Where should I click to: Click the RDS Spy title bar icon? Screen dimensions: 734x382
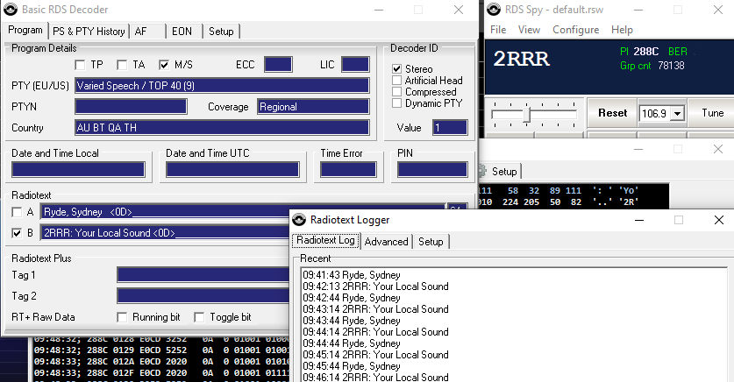(491, 10)
